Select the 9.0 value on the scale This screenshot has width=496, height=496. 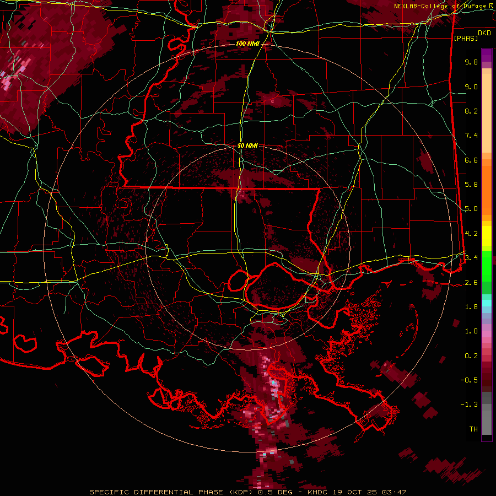[x=471, y=87]
